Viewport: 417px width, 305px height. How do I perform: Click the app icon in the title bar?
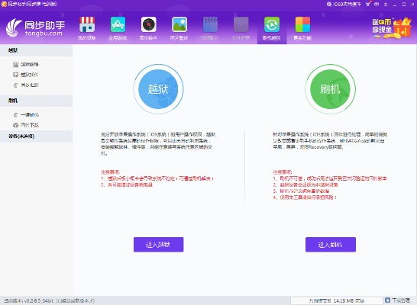(x=4, y=4)
